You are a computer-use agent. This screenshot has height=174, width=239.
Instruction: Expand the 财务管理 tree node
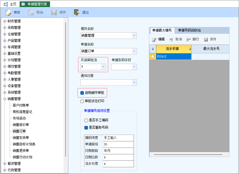point(5,21)
